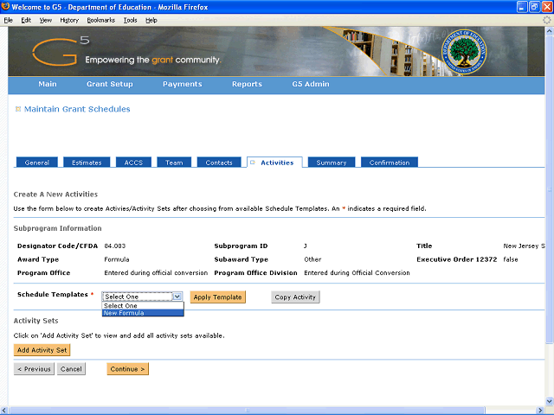Switch to the Confirmation tab
This screenshot has width=554, height=415.
click(390, 163)
